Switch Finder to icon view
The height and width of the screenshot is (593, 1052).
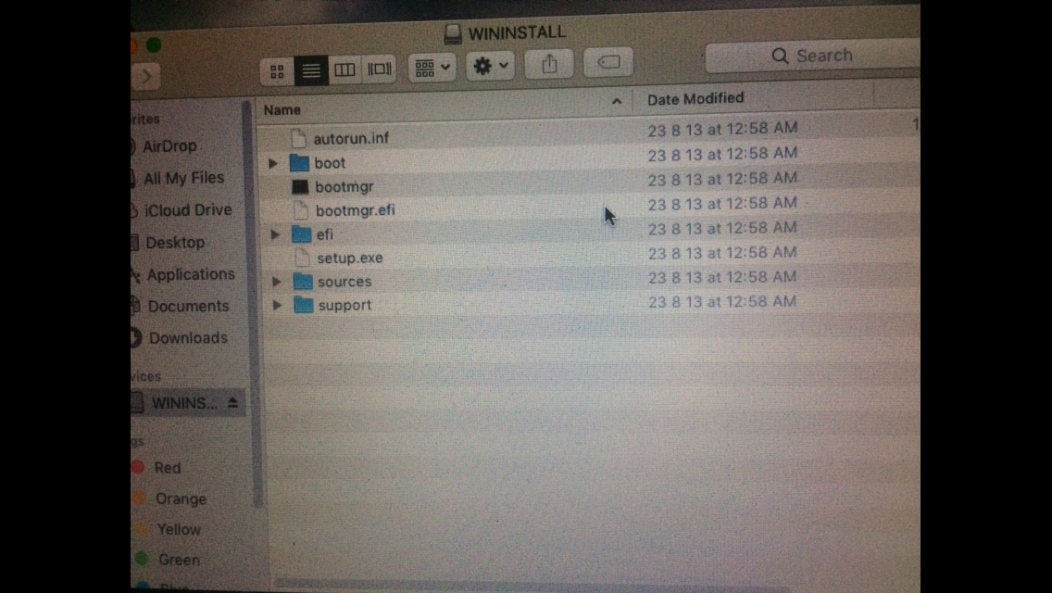click(277, 70)
